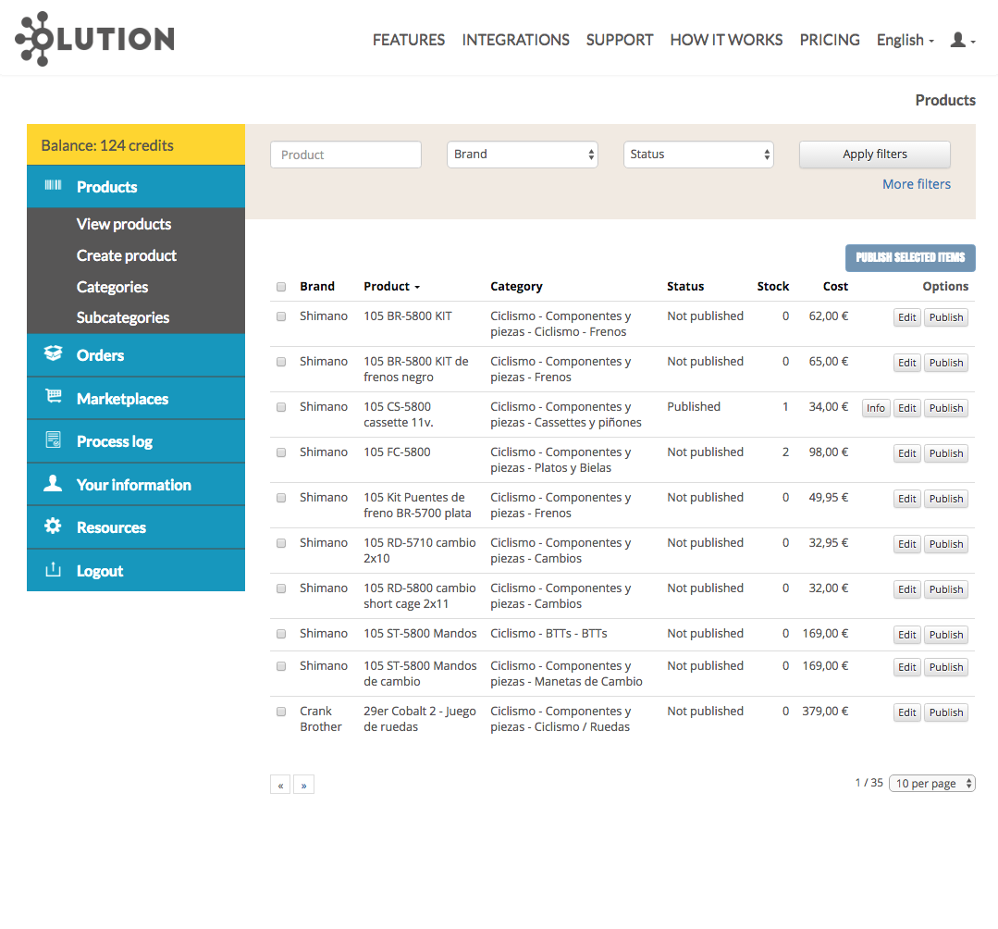Open the English language dropdown
The image size is (998, 929).
(906, 40)
